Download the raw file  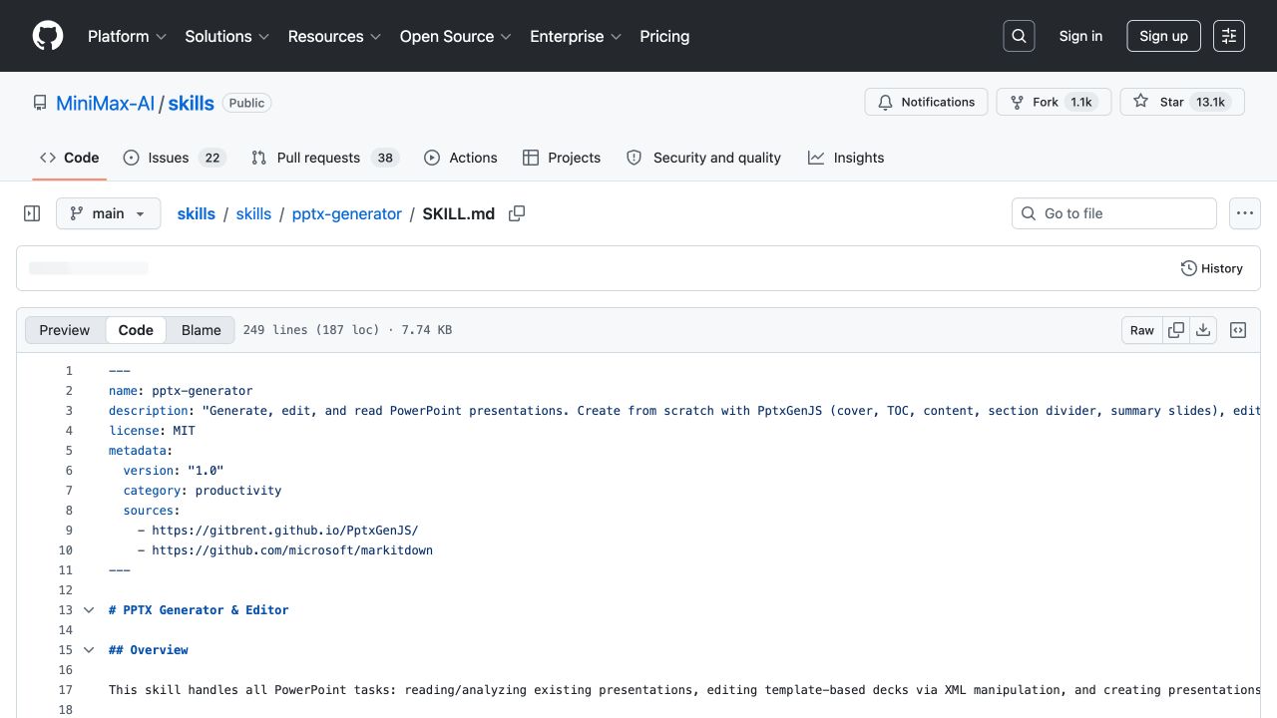click(x=1203, y=330)
